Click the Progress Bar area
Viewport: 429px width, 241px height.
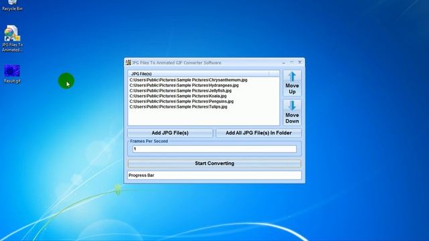tap(214, 175)
